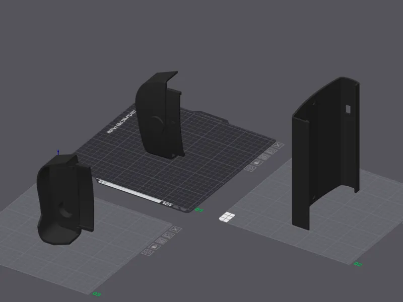
Task: Open plate settings gear for plate 01
Action: click(x=249, y=168)
